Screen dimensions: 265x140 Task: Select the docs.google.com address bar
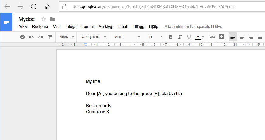point(162,6)
